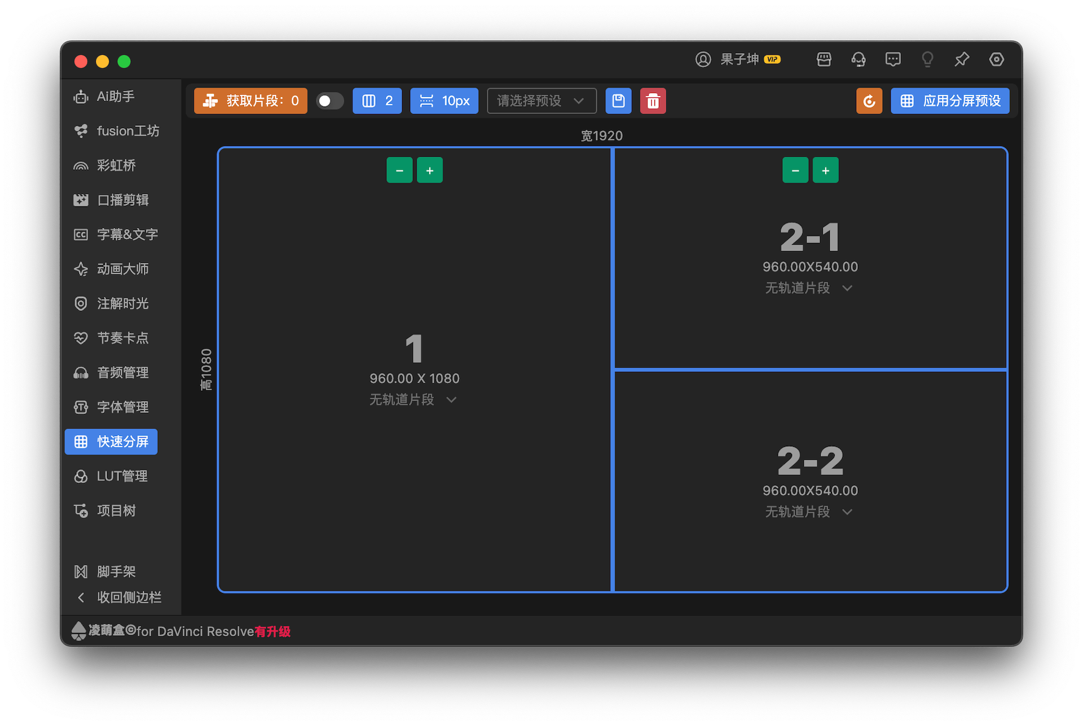Image resolution: width=1083 pixels, height=726 pixels.
Task: Expand 无轨道片段 dropdown in panel 2-2
Action: click(809, 512)
